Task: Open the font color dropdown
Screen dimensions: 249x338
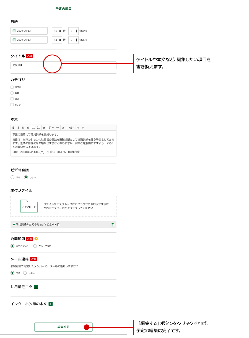Action: (x=64, y=128)
